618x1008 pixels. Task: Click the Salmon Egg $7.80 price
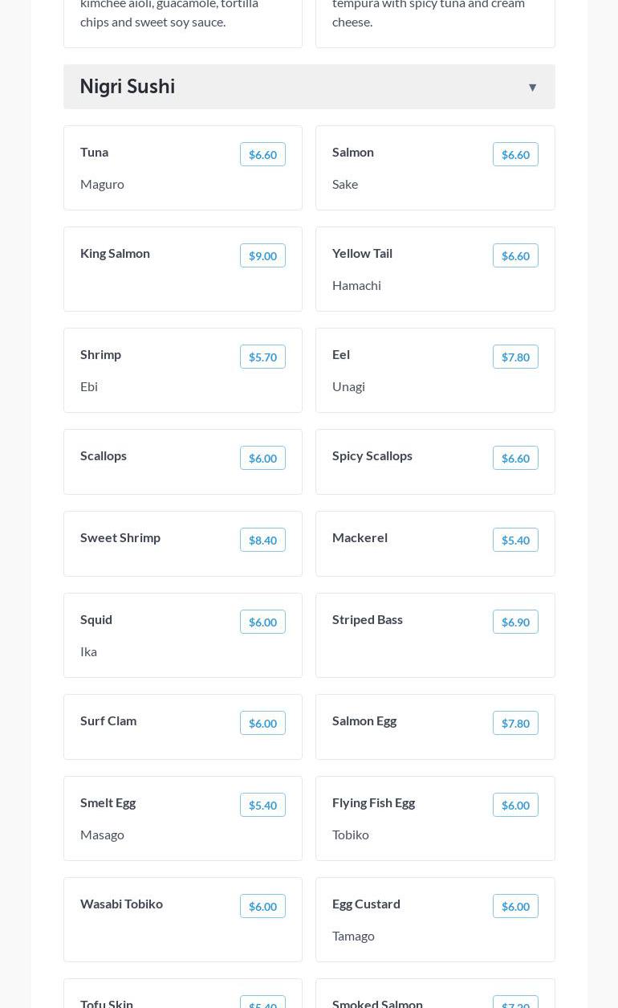[515, 723]
